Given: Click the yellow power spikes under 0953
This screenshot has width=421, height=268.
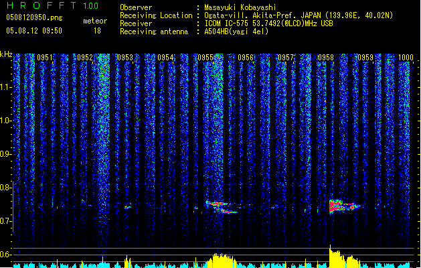Looking at the screenshot, I should [128, 261].
